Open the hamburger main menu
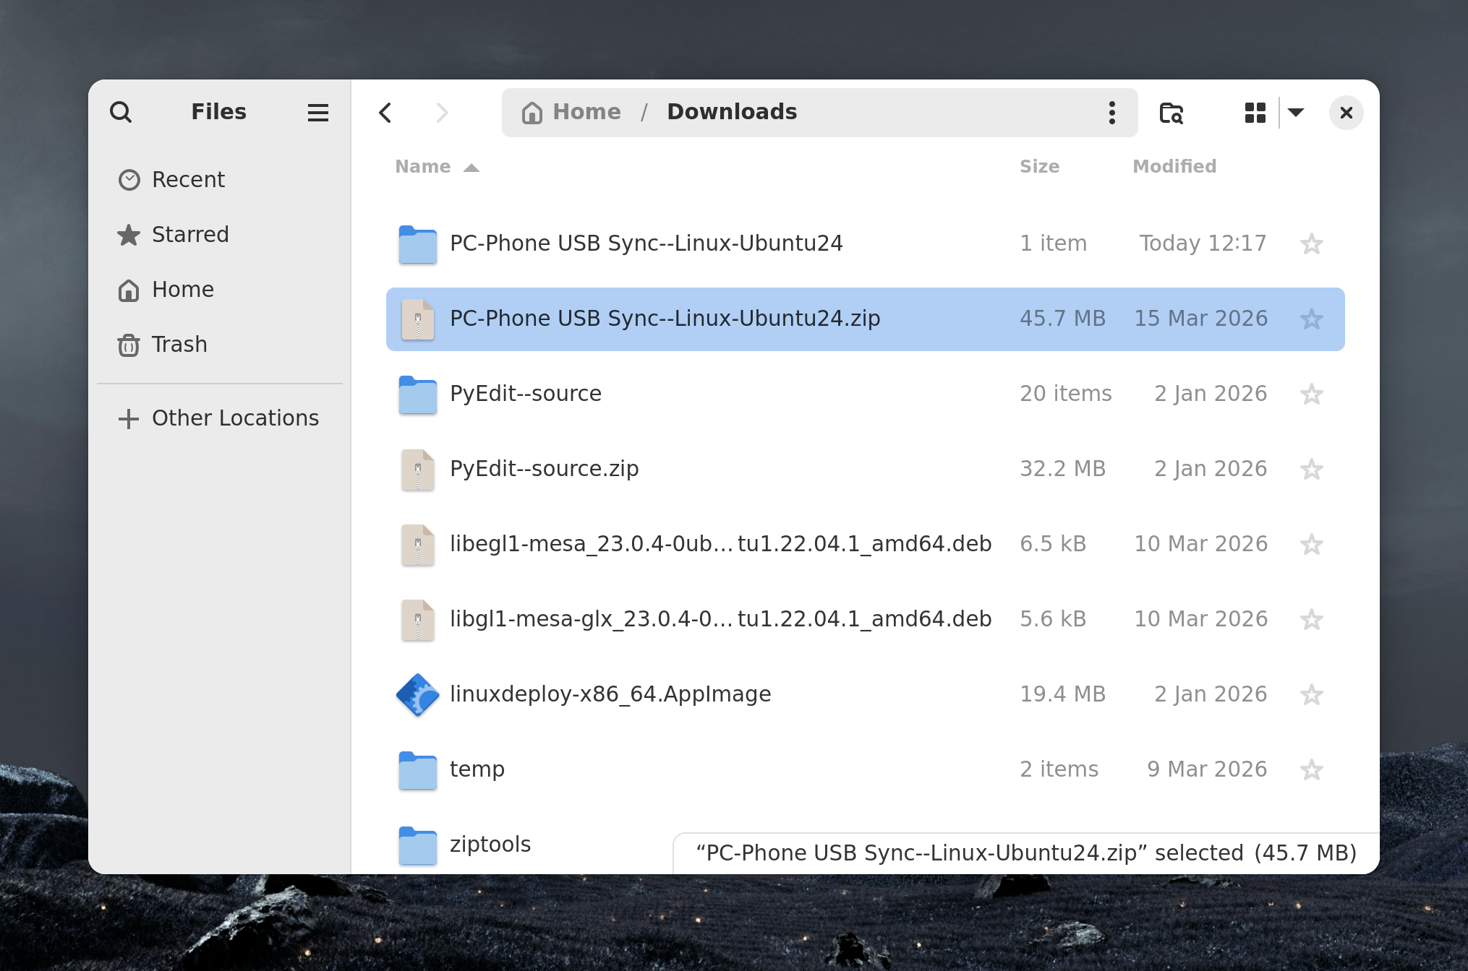Screen dimensions: 1468x971 [317, 112]
